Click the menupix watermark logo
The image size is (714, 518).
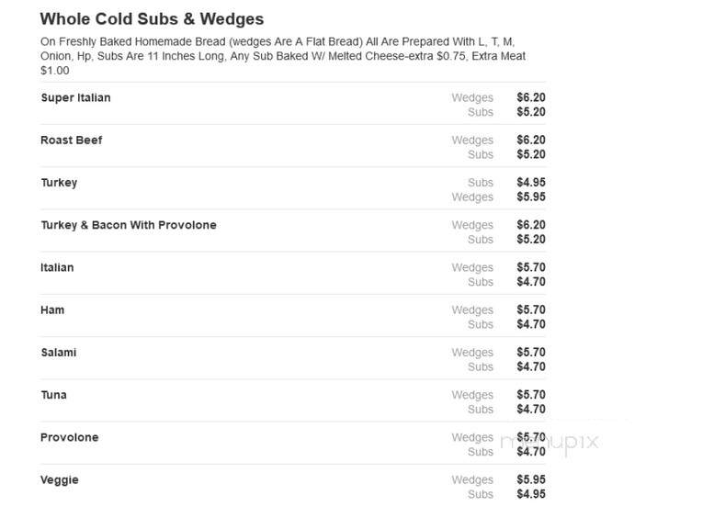[550, 443]
